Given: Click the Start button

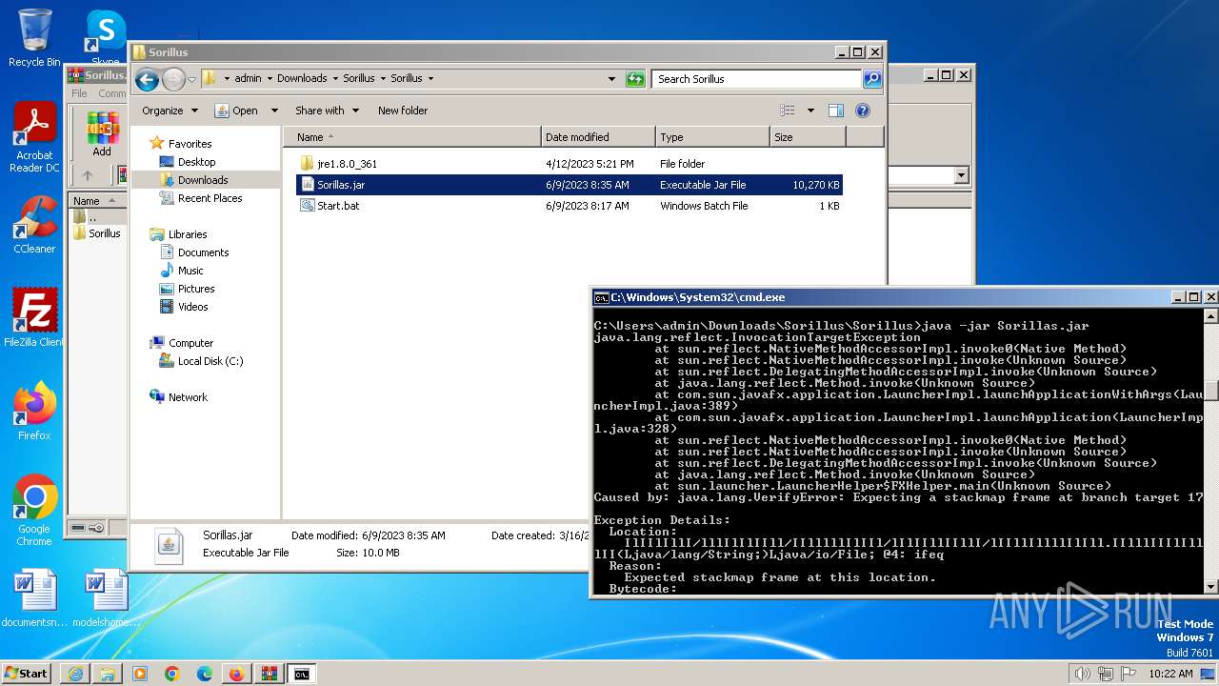Looking at the screenshot, I should (x=27, y=674).
